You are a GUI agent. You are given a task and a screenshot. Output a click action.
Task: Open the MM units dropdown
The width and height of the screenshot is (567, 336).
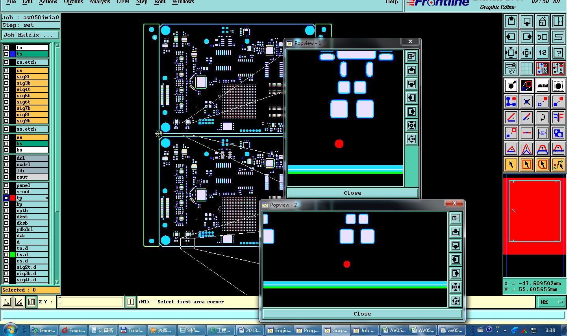pyautogui.click(x=551, y=302)
